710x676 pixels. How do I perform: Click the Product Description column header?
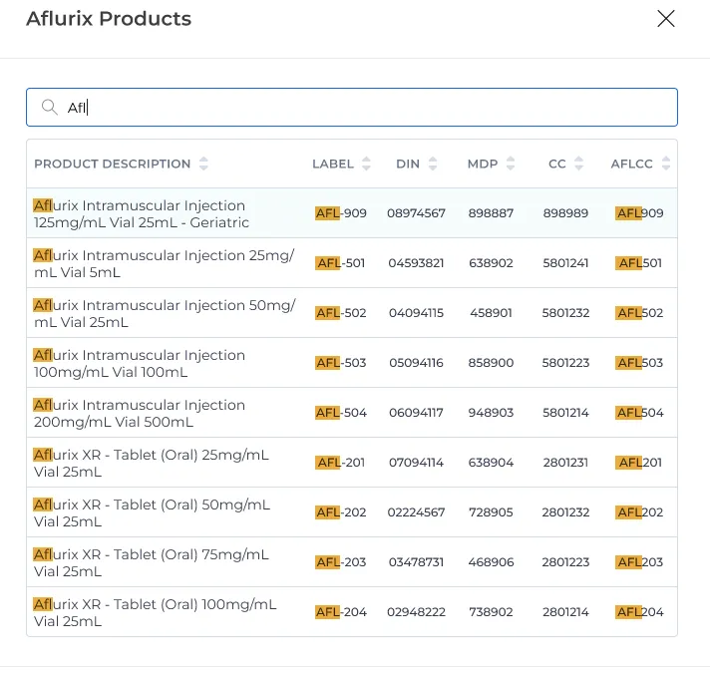click(x=113, y=164)
